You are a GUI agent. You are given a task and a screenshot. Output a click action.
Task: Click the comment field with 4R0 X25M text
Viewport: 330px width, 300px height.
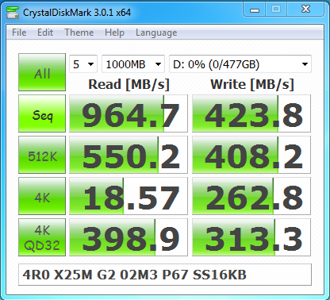click(165, 275)
